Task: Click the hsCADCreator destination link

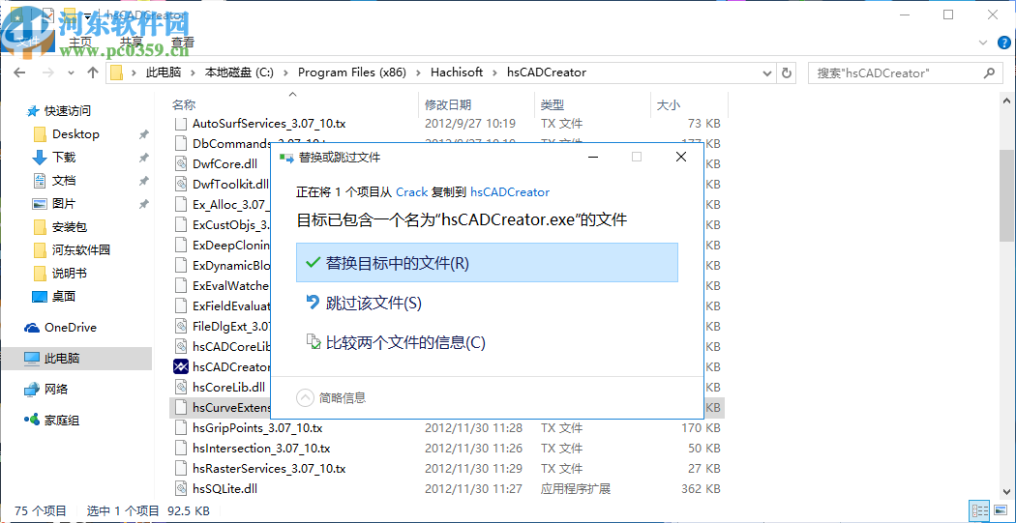Action: tap(509, 192)
